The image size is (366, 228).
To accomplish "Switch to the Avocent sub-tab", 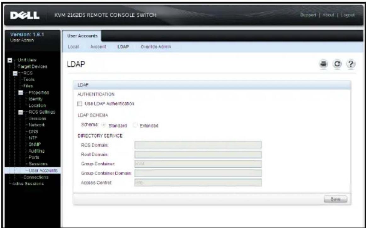I will pyautogui.click(x=98, y=47).
